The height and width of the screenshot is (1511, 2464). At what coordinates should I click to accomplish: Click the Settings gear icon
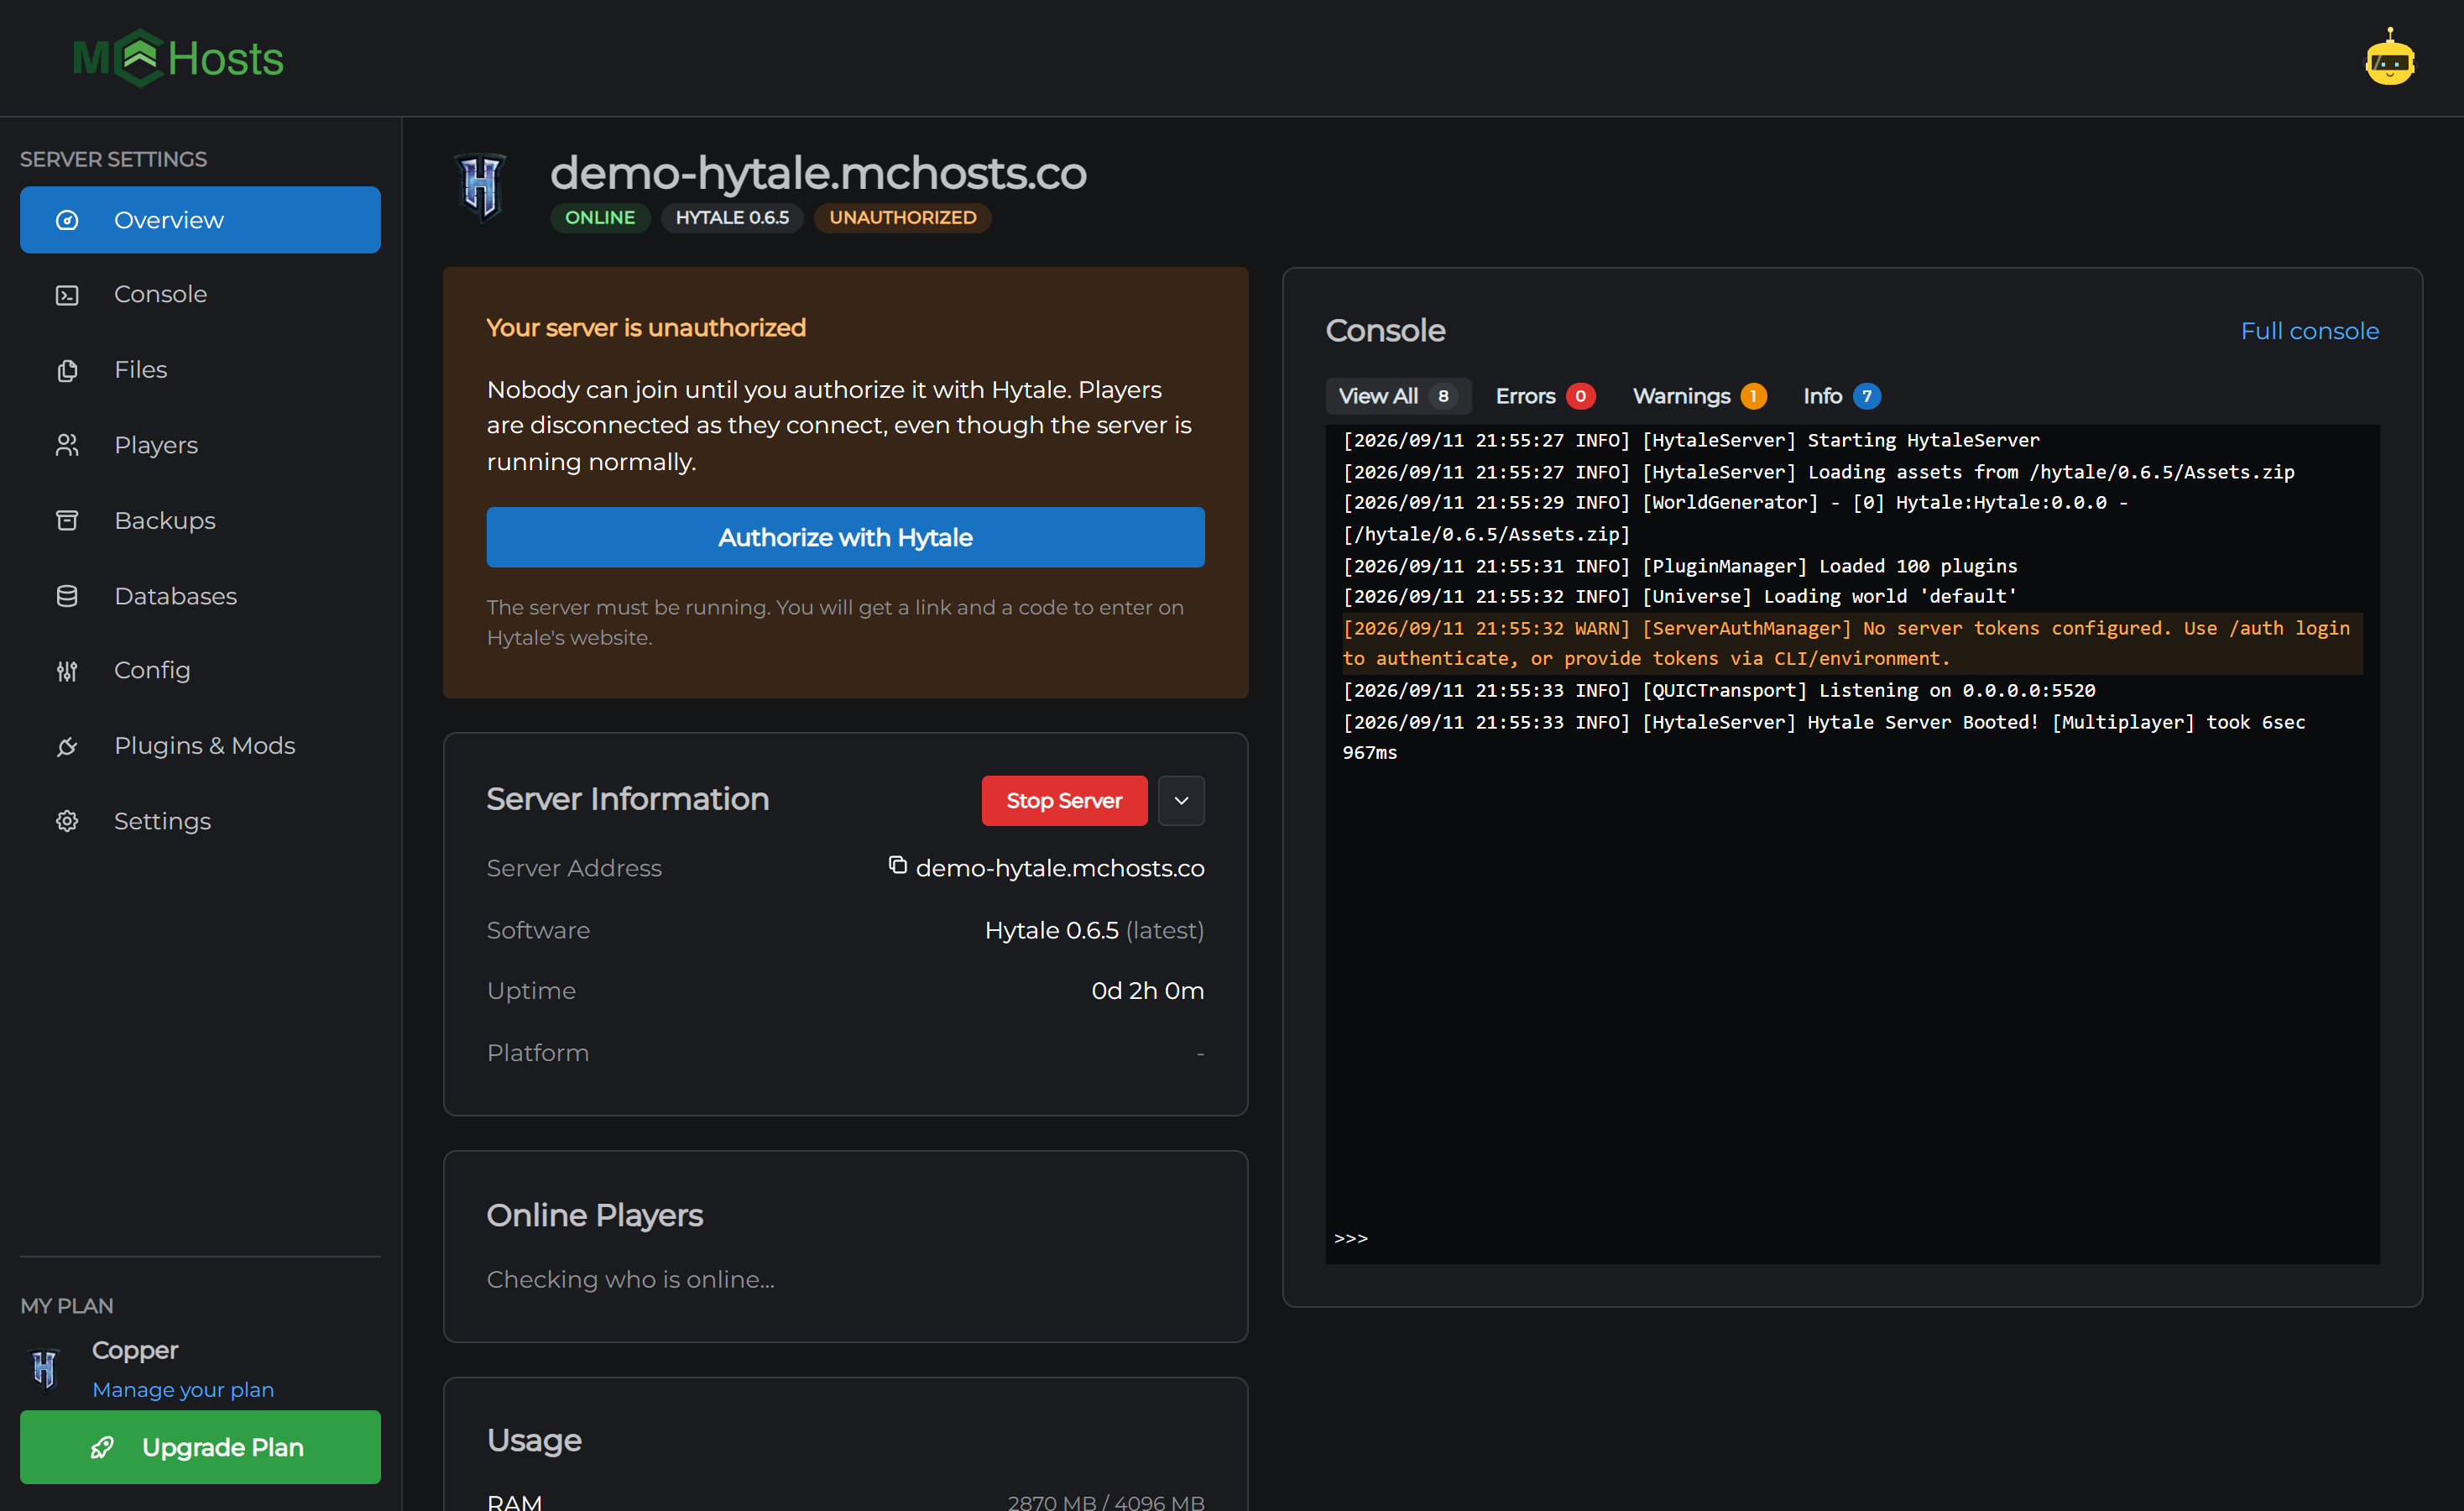67,821
